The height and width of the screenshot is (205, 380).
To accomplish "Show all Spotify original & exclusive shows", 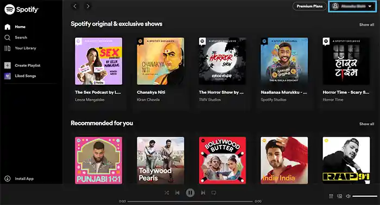I will (x=366, y=24).
